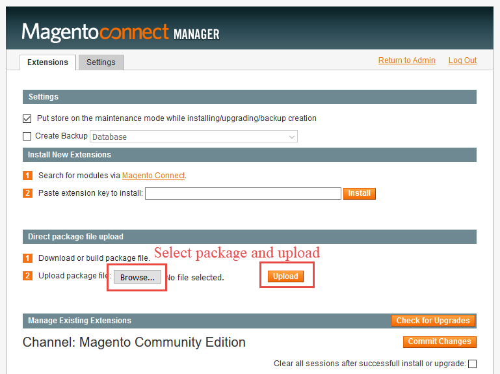Click the orange Upload button
500x374 pixels.
tap(285, 276)
